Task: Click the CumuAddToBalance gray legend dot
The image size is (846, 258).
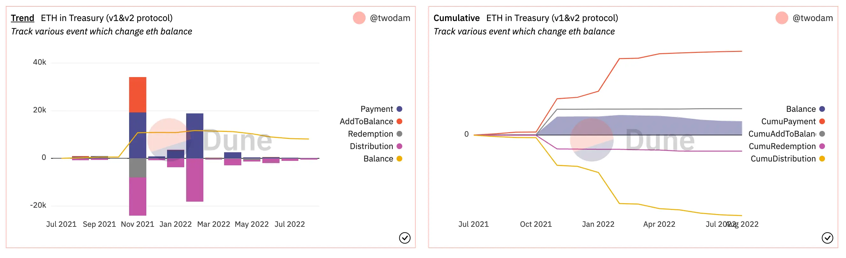Action: tap(822, 134)
